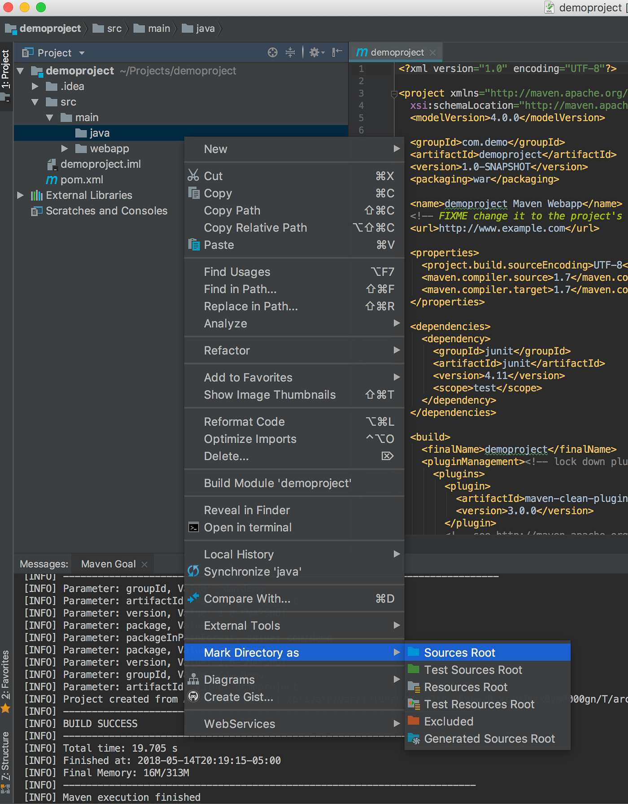Toggle the 2: Favorites side tool button

pos(6,681)
